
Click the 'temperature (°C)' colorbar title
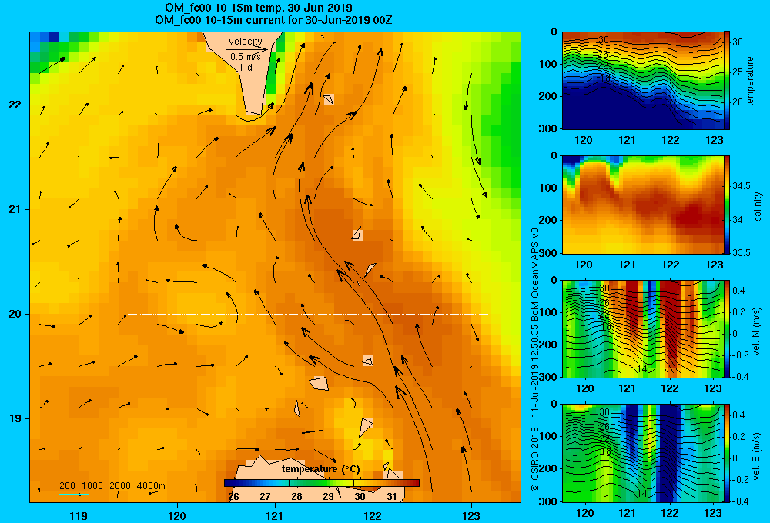click(321, 469)
